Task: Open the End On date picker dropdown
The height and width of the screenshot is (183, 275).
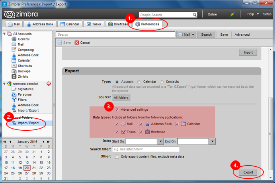Action: [212, 141]
